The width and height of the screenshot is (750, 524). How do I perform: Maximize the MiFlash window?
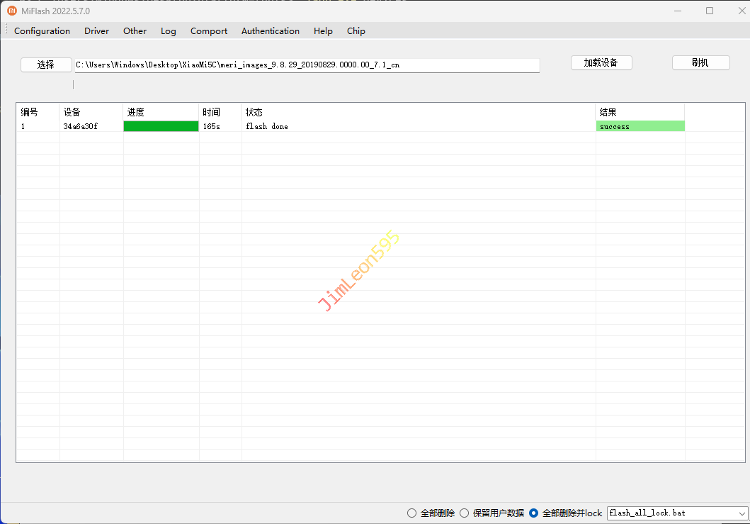point(710,11)
